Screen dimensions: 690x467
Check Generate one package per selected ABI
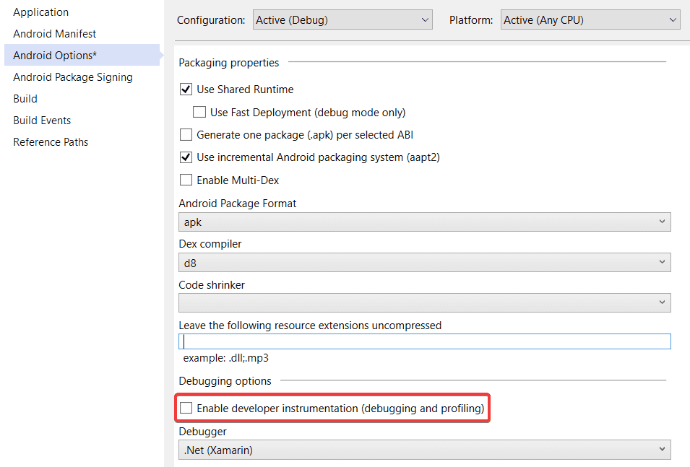tap(186, 135)
